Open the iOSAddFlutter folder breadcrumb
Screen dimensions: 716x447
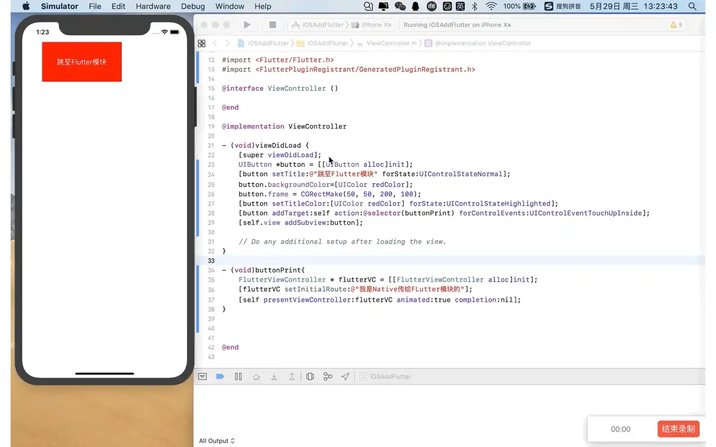tap(322, 43)
